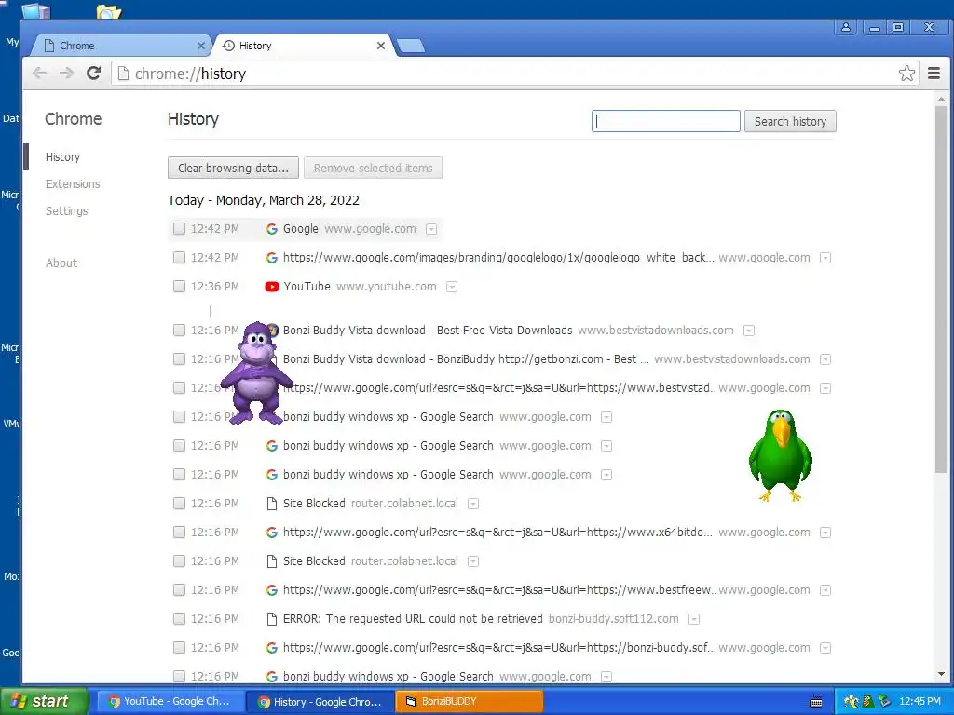The image size is (954, 715).
Task: Click the first system tray icon
Action: tap(852, 702)
